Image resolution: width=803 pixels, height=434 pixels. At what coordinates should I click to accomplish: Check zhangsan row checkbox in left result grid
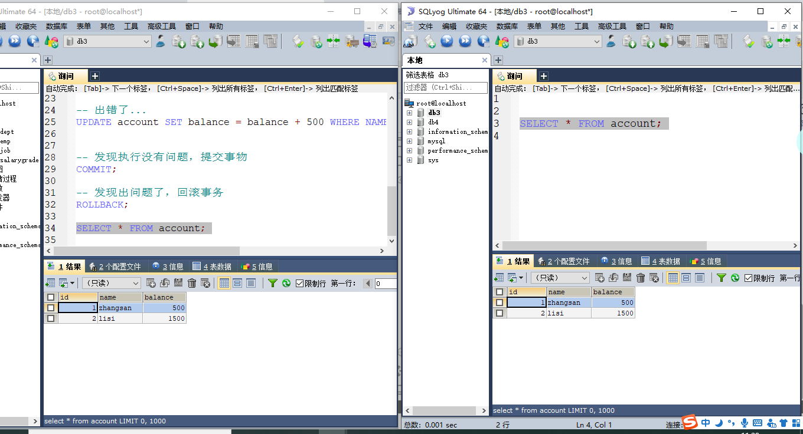click(51, 308)
